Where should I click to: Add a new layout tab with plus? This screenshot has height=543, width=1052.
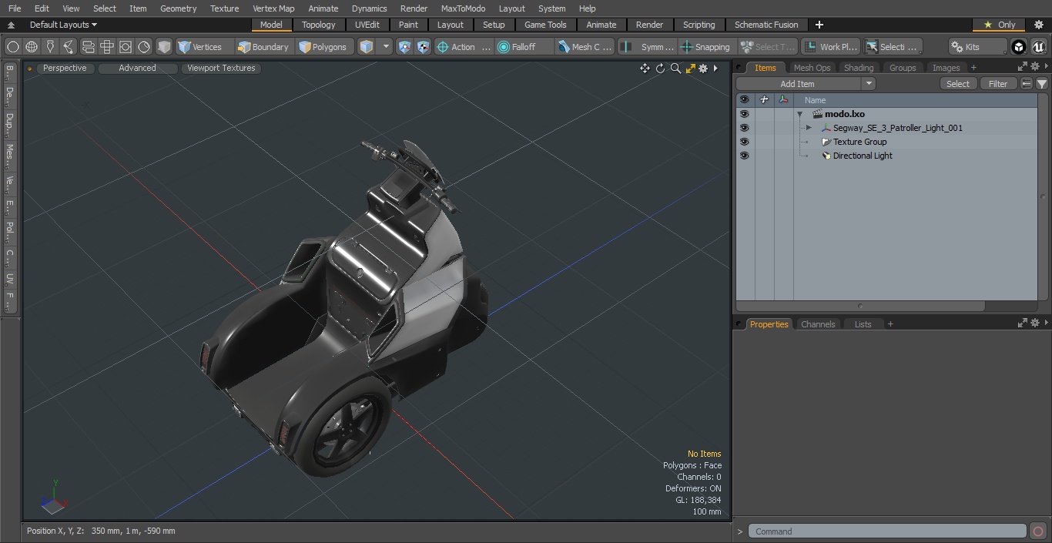[819, 25]
